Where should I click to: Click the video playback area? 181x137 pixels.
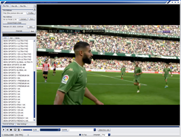tap(108, 65)
